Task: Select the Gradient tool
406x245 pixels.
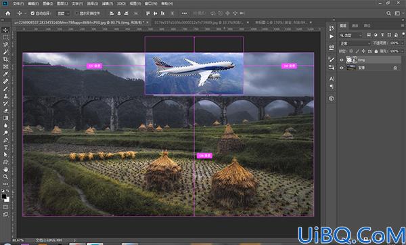Action: tap(5, 118)
